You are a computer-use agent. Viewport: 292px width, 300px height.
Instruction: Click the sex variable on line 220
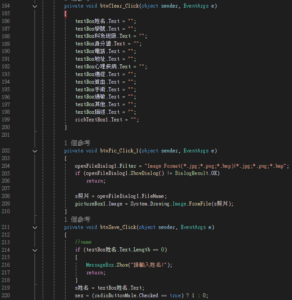[x=79, y=296]
